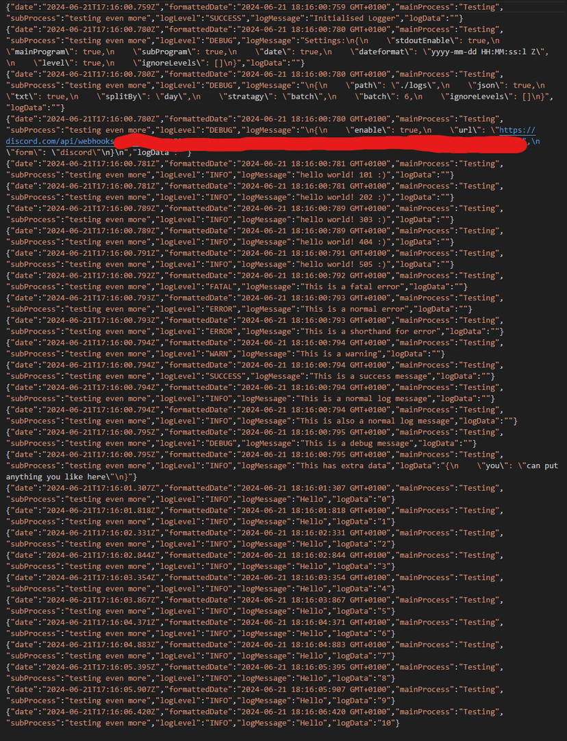
Task: Click "This is also a normal log message"
Action: click(x=375, y=421)
